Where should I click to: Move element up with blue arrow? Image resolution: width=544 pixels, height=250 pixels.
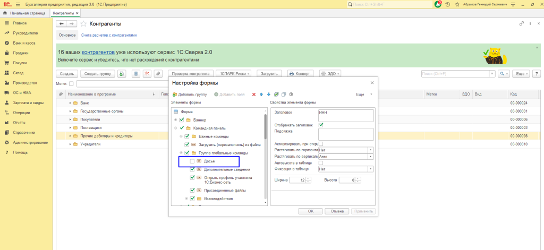coord(261,94)
